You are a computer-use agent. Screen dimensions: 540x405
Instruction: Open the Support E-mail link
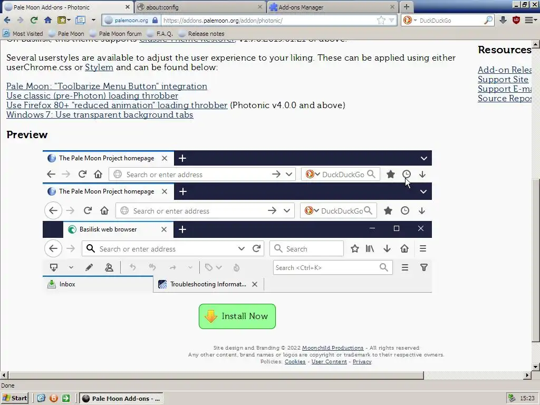[505, 89]
